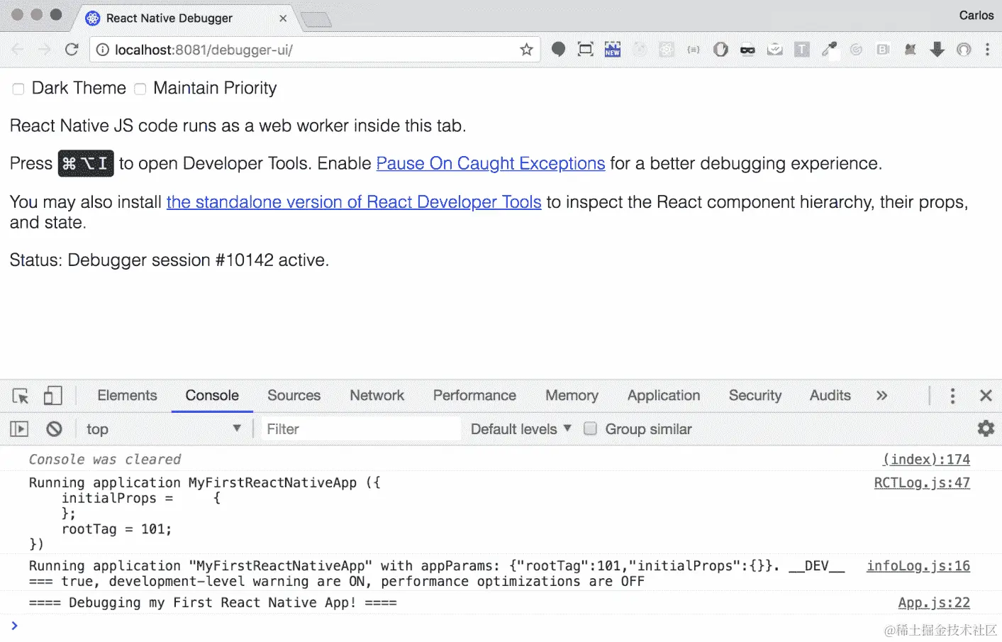Viewport: 1002px width, 642px height.
Task: Open the envelope checkmark extension
Action: [x=775, y=49]
